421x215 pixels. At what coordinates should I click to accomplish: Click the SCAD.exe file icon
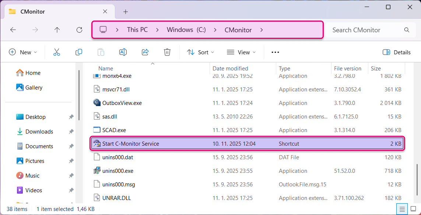coord(97,130)
